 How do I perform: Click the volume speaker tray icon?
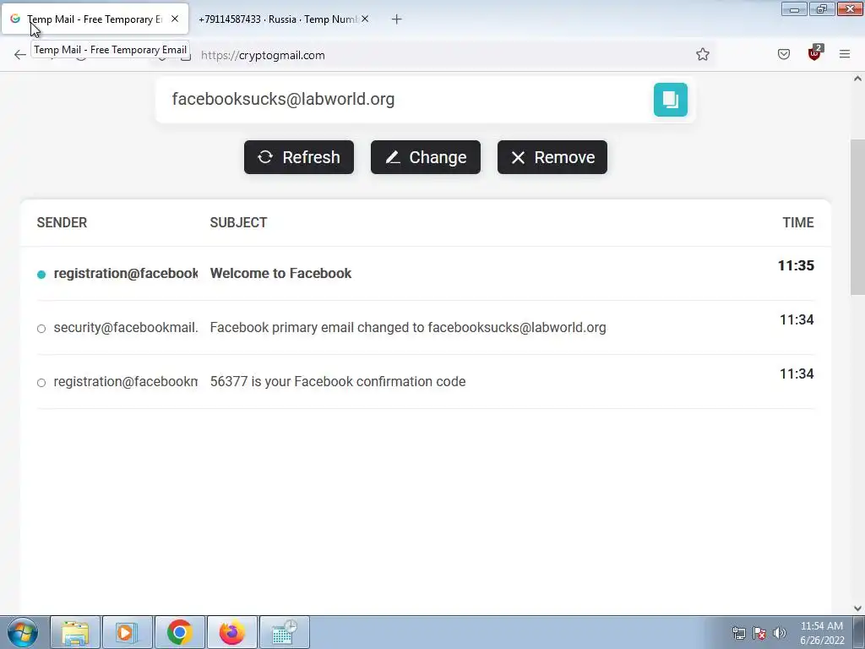[779, 633]
